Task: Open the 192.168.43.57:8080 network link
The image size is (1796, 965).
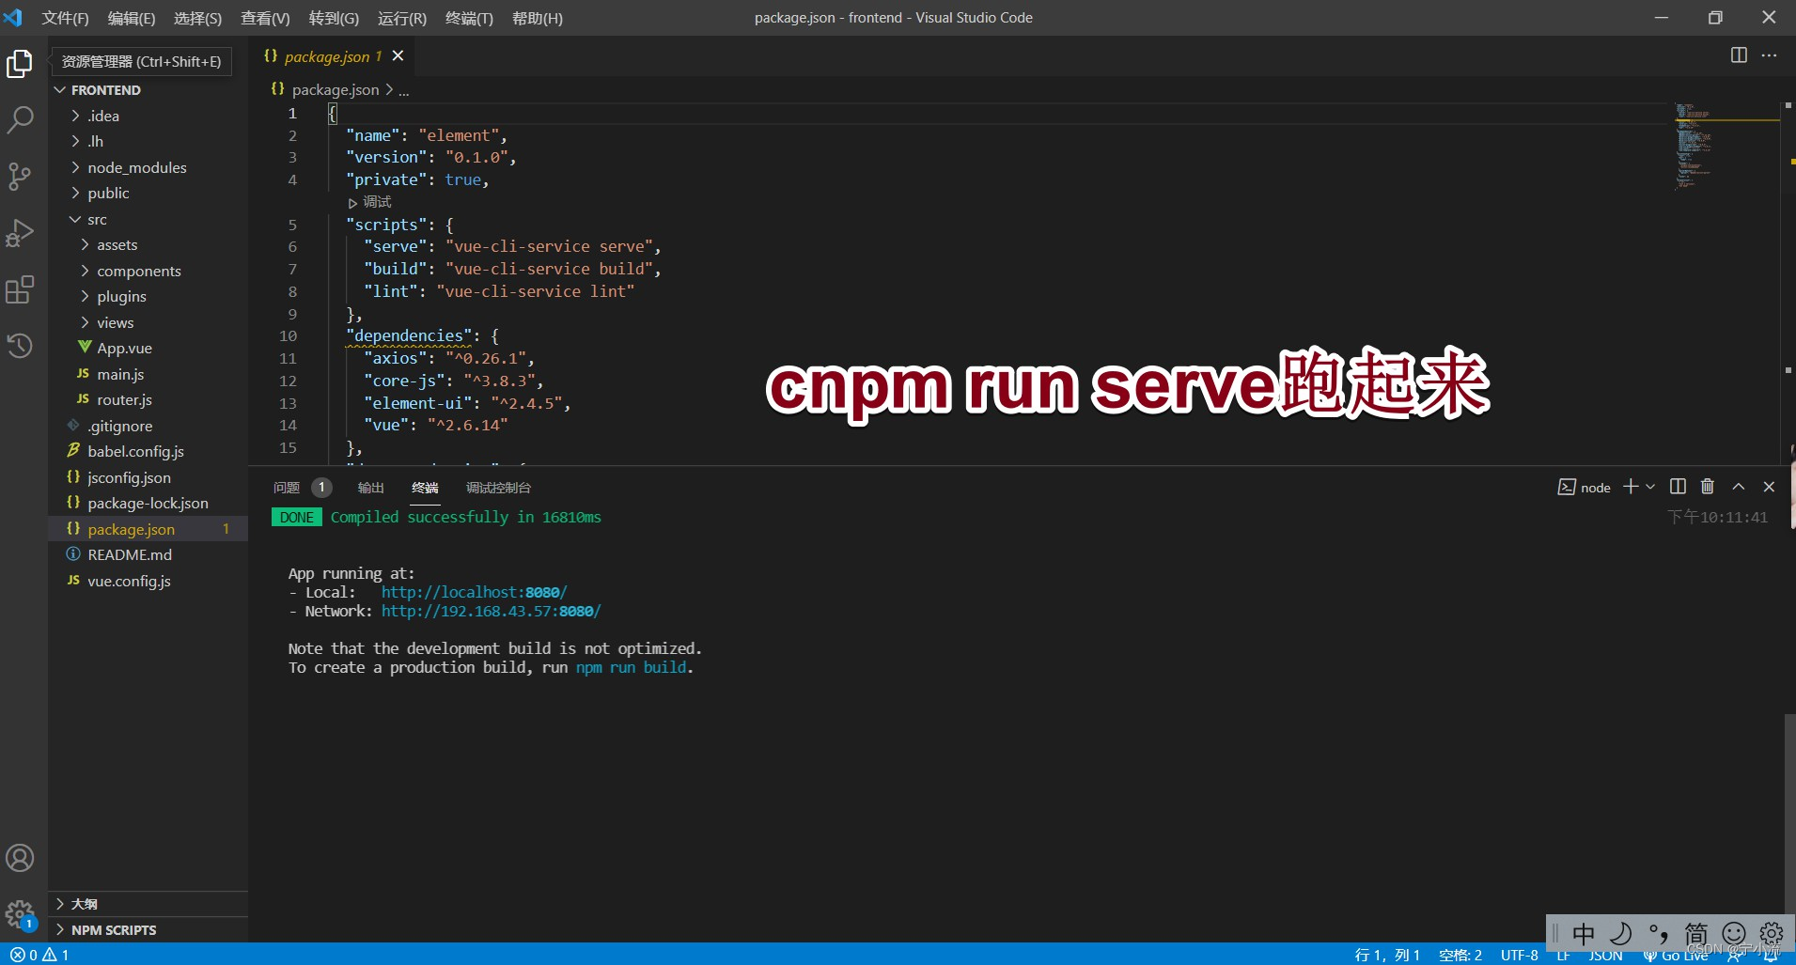Action: click(x=491, y=611)
